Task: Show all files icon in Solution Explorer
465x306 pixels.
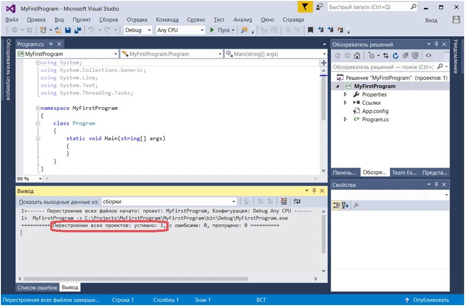Action: point(415,56)
